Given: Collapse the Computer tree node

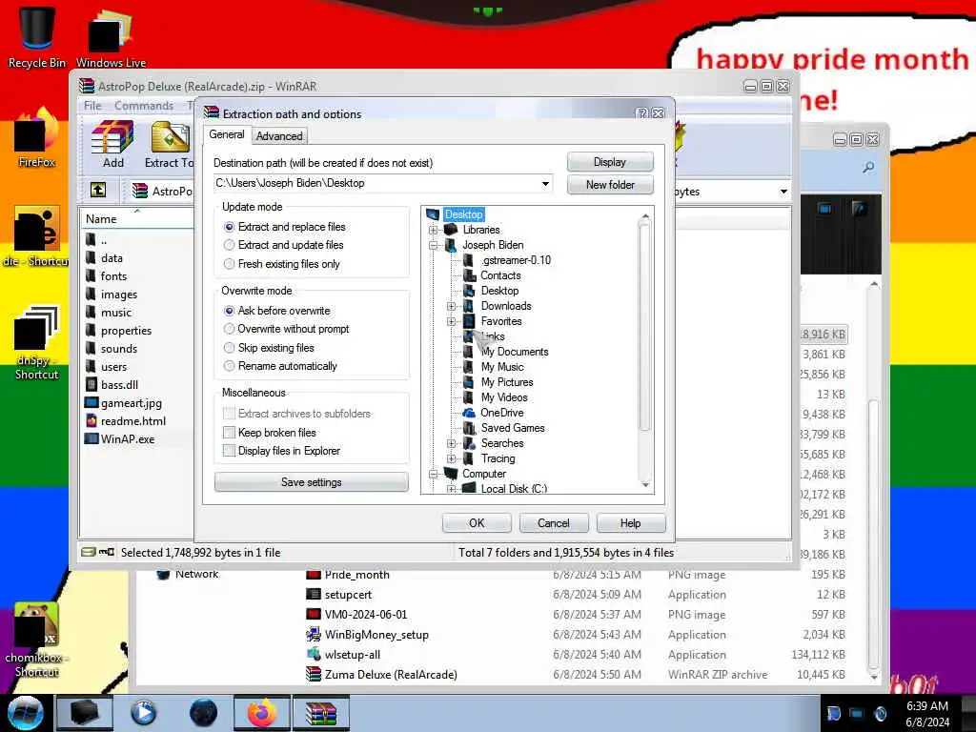Looking at the screenshot, I should [434, 474].
